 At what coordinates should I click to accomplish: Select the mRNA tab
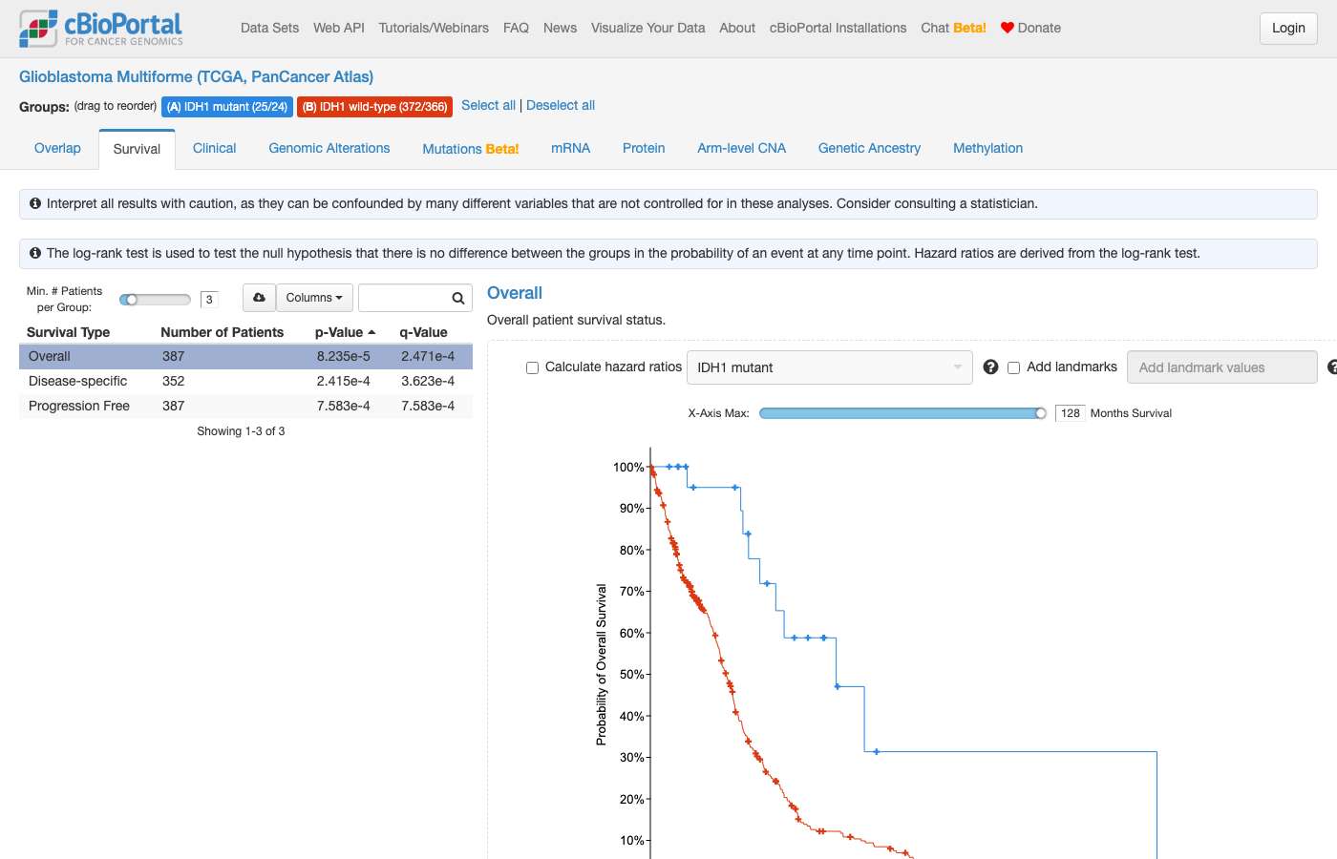pos(571,148)
